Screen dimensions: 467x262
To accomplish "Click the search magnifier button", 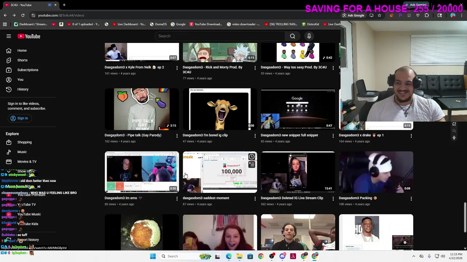I will [x=293, y=36].
